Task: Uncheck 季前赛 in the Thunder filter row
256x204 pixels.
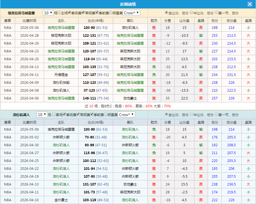Action: (x=97, y=13)
